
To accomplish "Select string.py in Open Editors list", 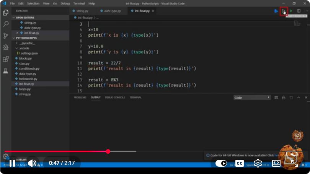I will coord(30,23).
